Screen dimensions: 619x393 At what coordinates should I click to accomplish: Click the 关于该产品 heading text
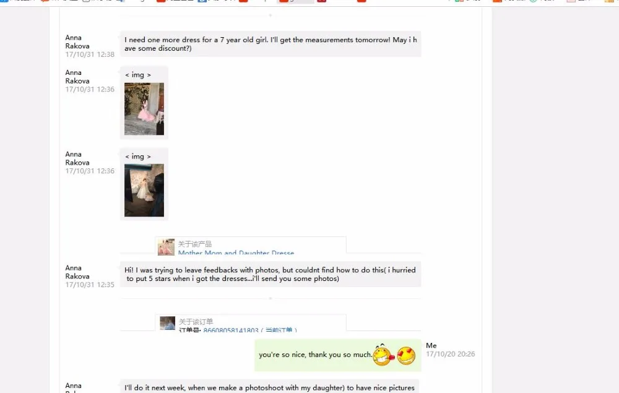point(194,244)
